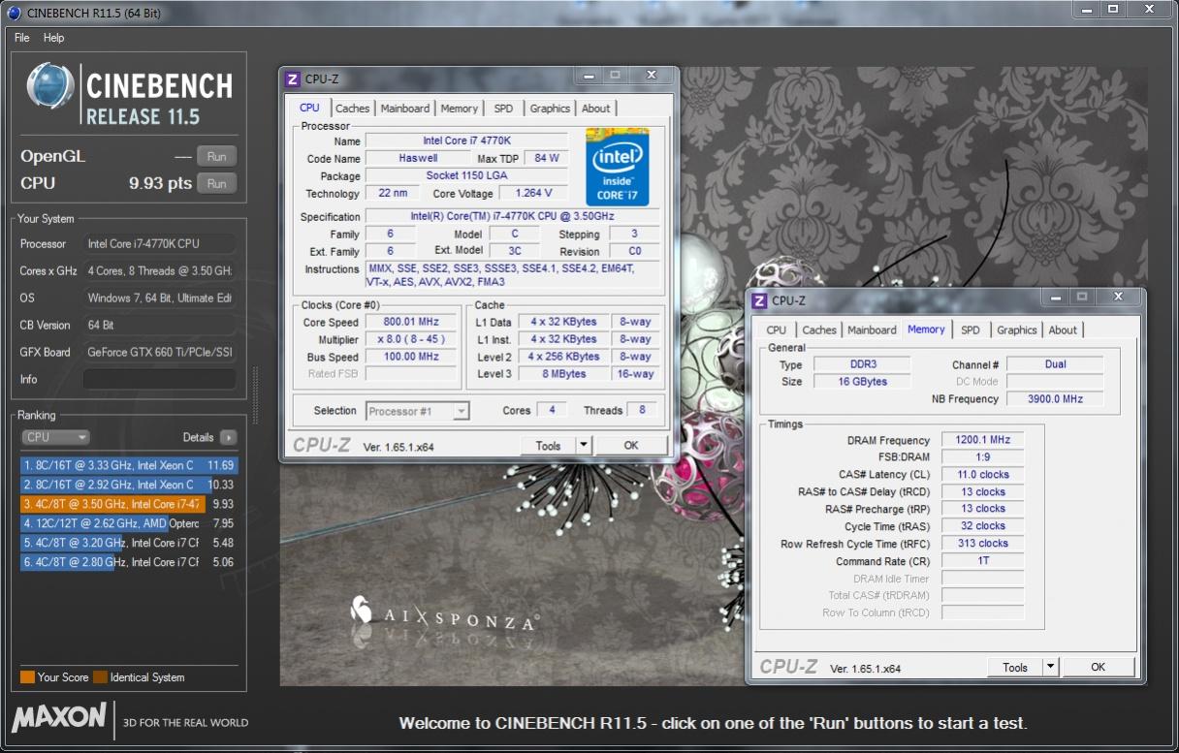1179x753 pixels.
Task: Click the Code Name value 'Haswell'
Action: tap(419, 158)
